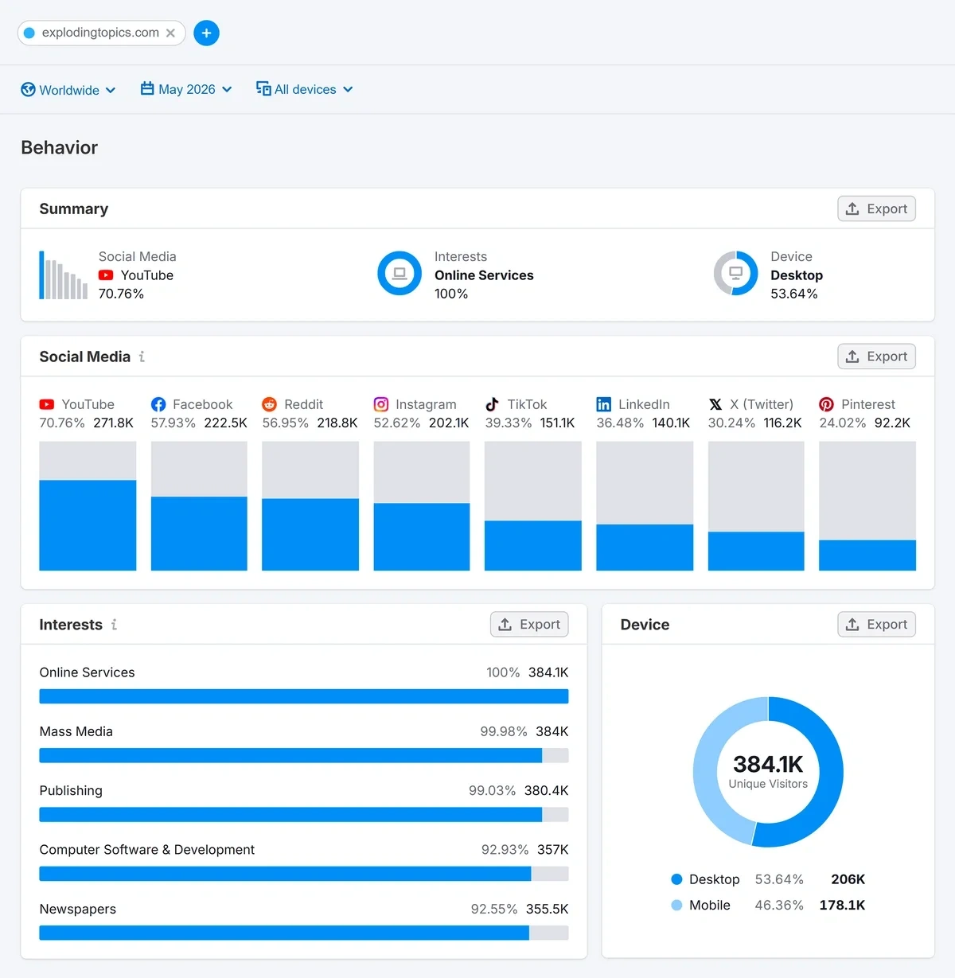Open the May 2026 date picker

click(186, 89)
